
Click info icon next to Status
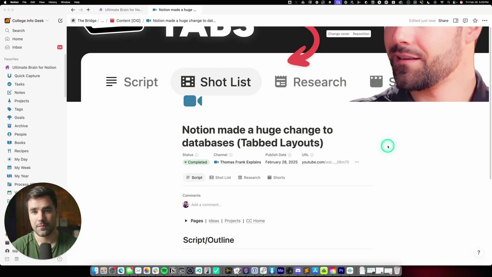click(196, 155)
